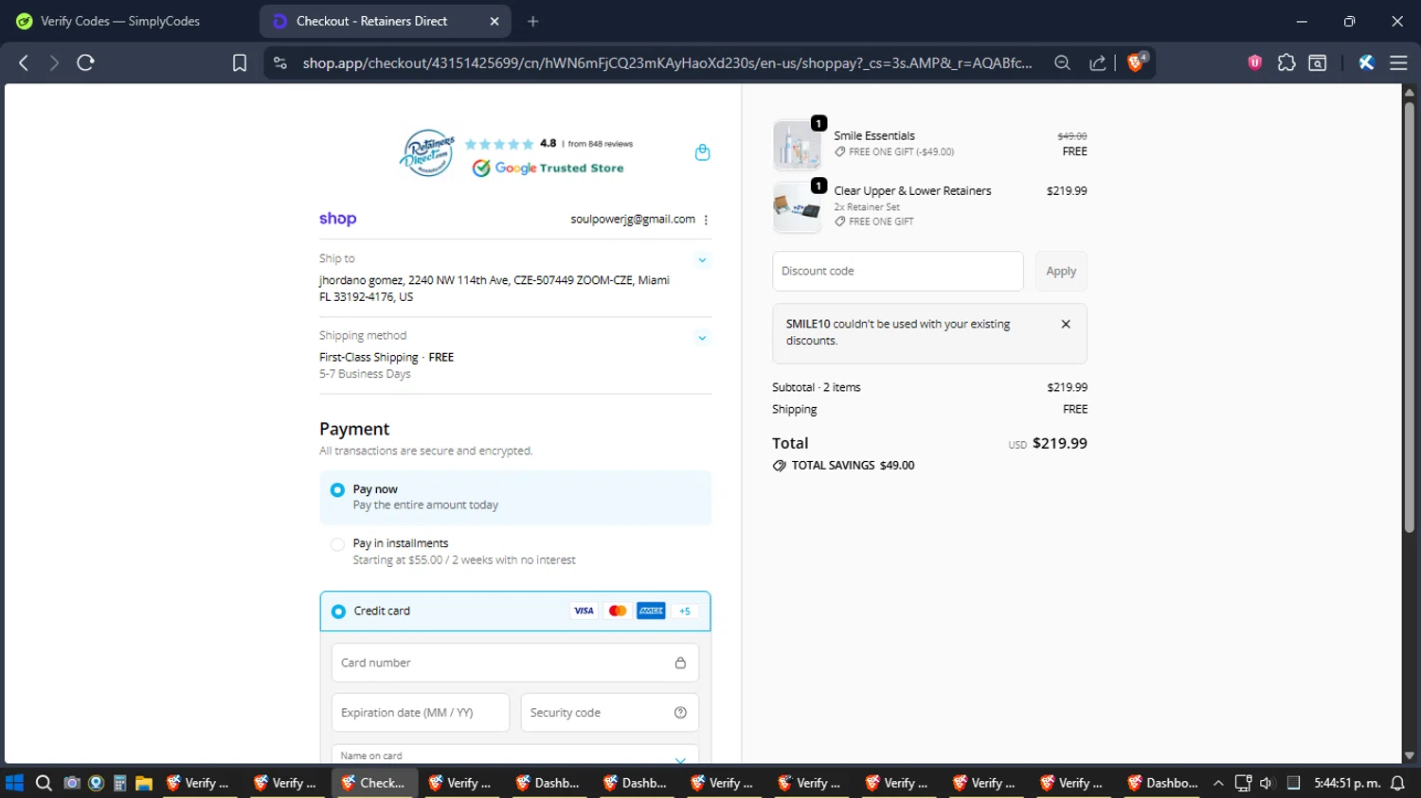This screenshot has width=1421, height=798.
Task: Open the Calculator app from taskbar
Action: coord(119,783)
